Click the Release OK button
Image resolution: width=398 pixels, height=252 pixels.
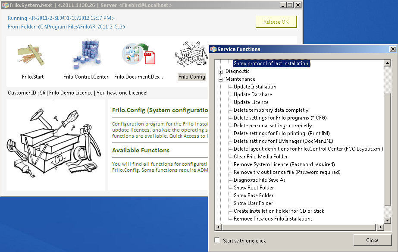click(276, 22)
